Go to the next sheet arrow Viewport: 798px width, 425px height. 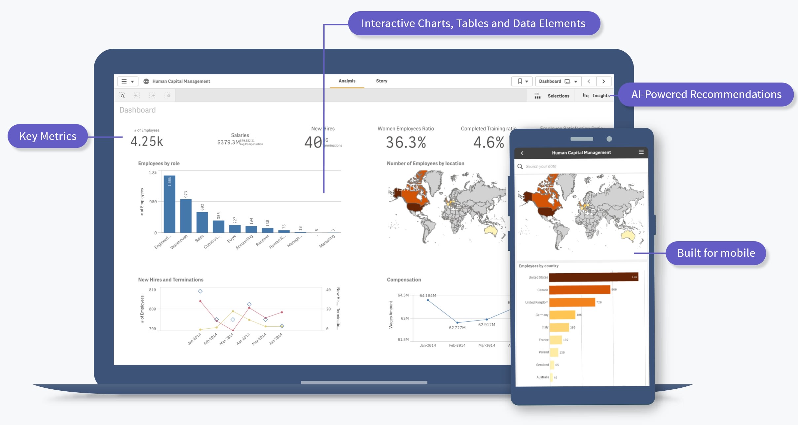(x=603, y=81)
